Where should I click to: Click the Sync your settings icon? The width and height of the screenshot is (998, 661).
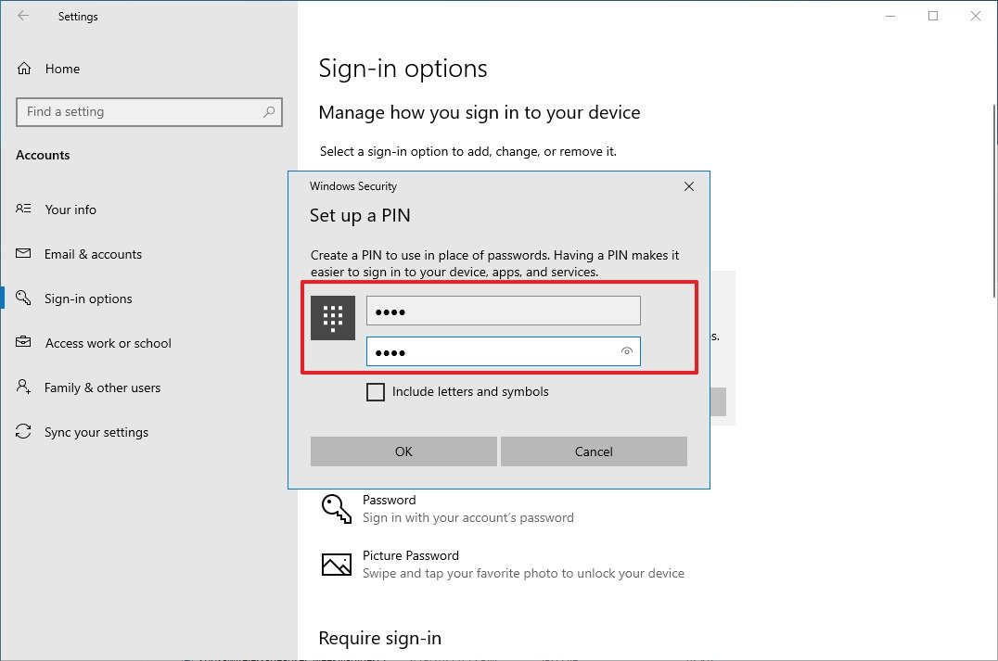click(x=24, y=432)
